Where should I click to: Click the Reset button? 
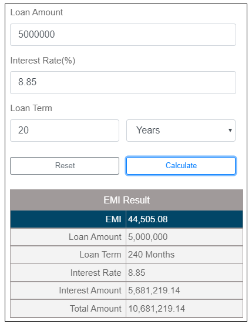[x=65, y=166]
